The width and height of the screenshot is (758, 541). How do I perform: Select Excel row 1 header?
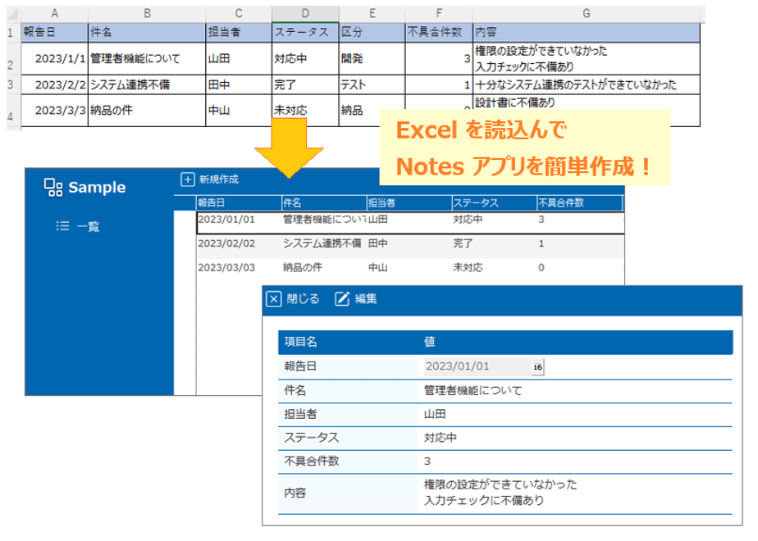[13, 33]
